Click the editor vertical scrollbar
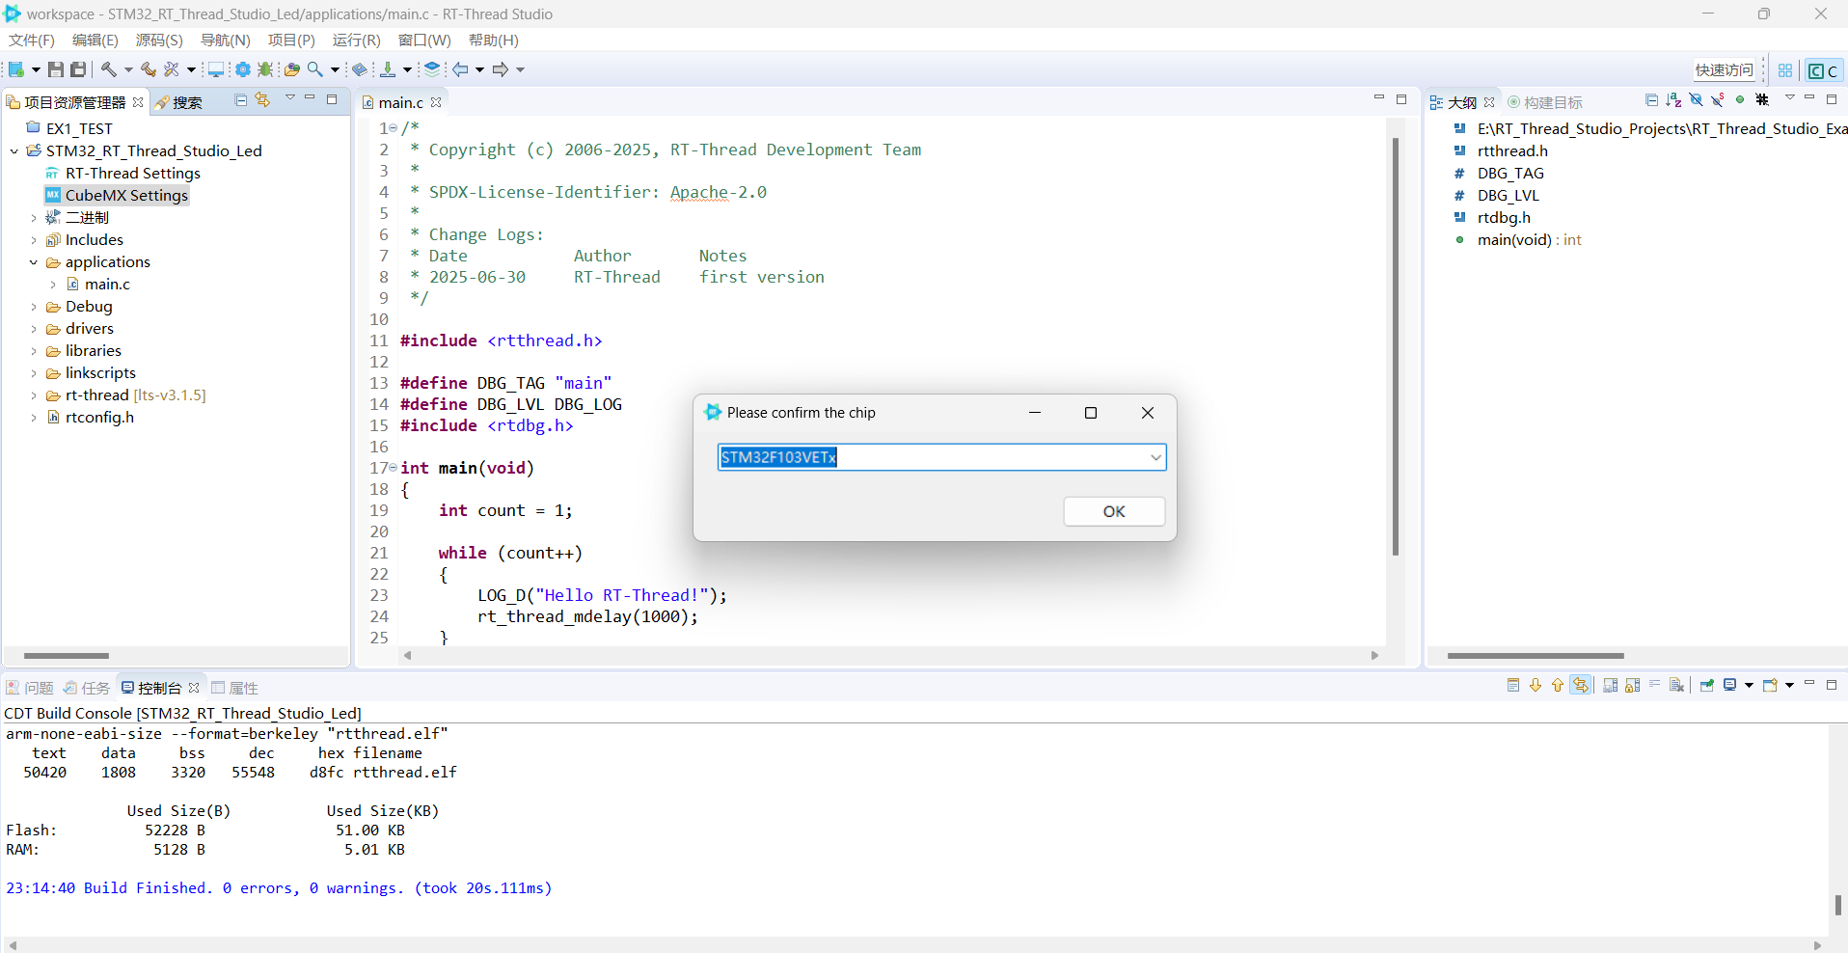Viewport: 1848px width, 953px height. 1395,347
